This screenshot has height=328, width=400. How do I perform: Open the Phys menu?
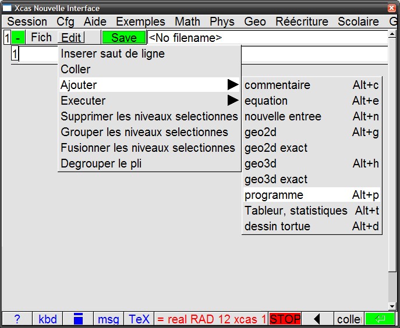[x=222, y=22]
